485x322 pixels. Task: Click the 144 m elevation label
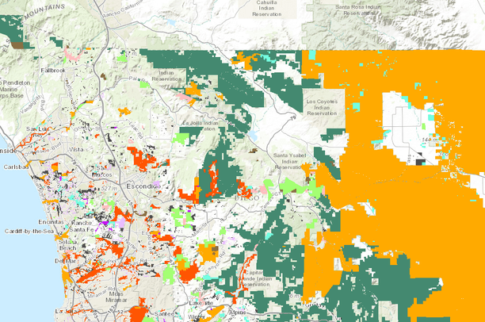tap(430, 140)
